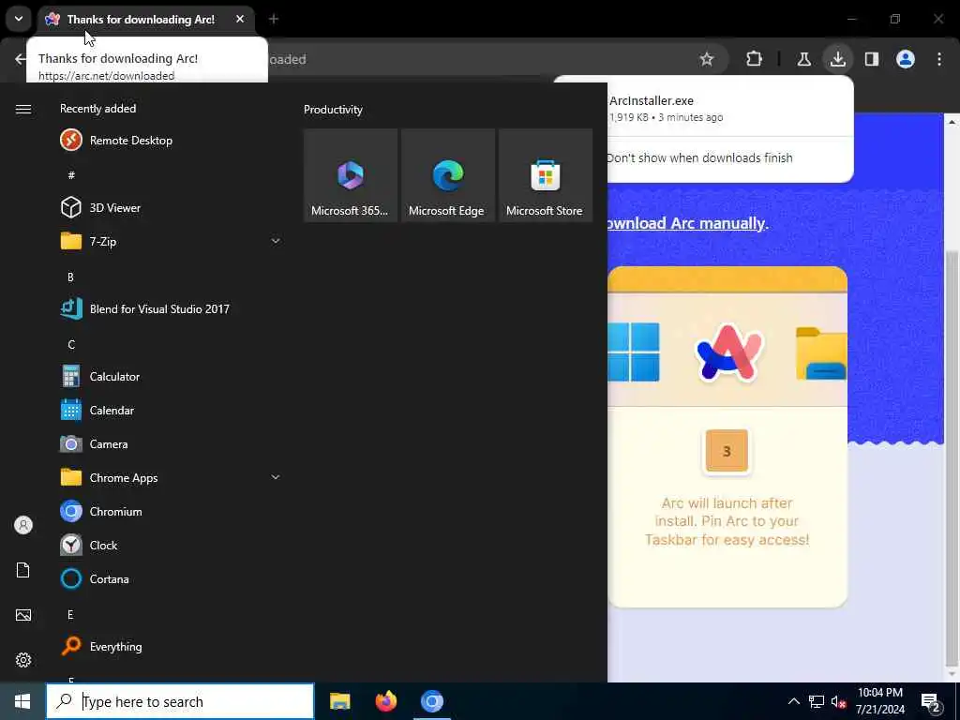960x720 pixels.
Task: Open the notification center icon
Action: pos(931,701)
